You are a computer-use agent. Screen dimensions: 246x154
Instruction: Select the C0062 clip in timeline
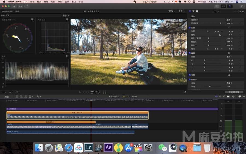[140, 126]
